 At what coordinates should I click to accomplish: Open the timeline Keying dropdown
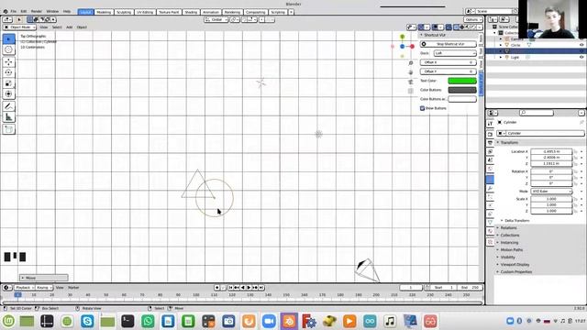click(x=44, y=287)
